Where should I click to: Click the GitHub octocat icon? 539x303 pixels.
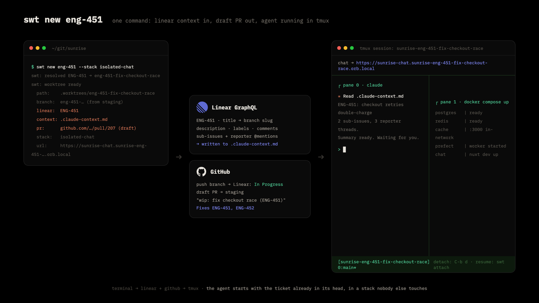pyautogui.click(x=202, y=172)
